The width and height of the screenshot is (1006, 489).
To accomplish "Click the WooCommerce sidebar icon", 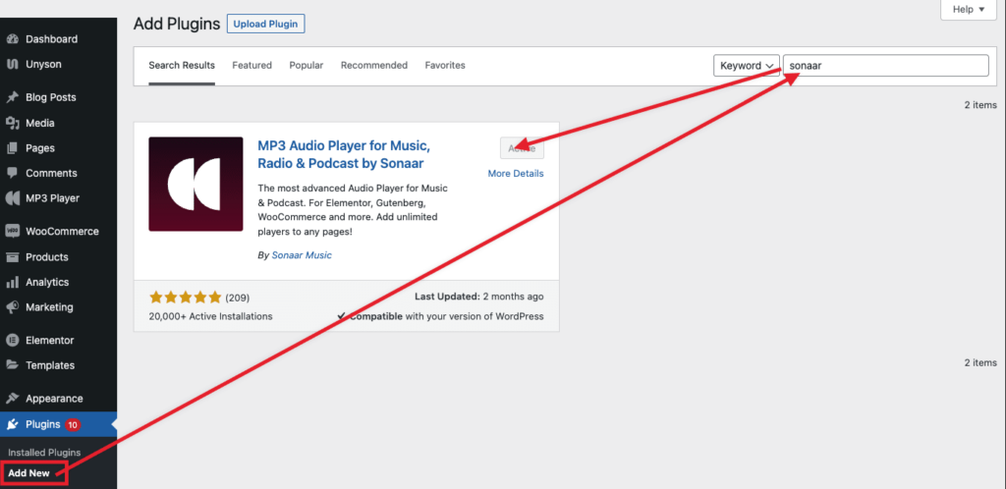I will tap(12, 232).
